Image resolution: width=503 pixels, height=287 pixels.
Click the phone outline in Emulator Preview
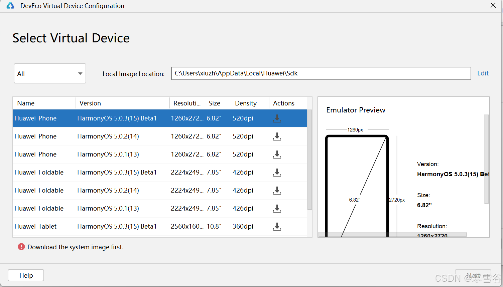click(x=357, y=186)
